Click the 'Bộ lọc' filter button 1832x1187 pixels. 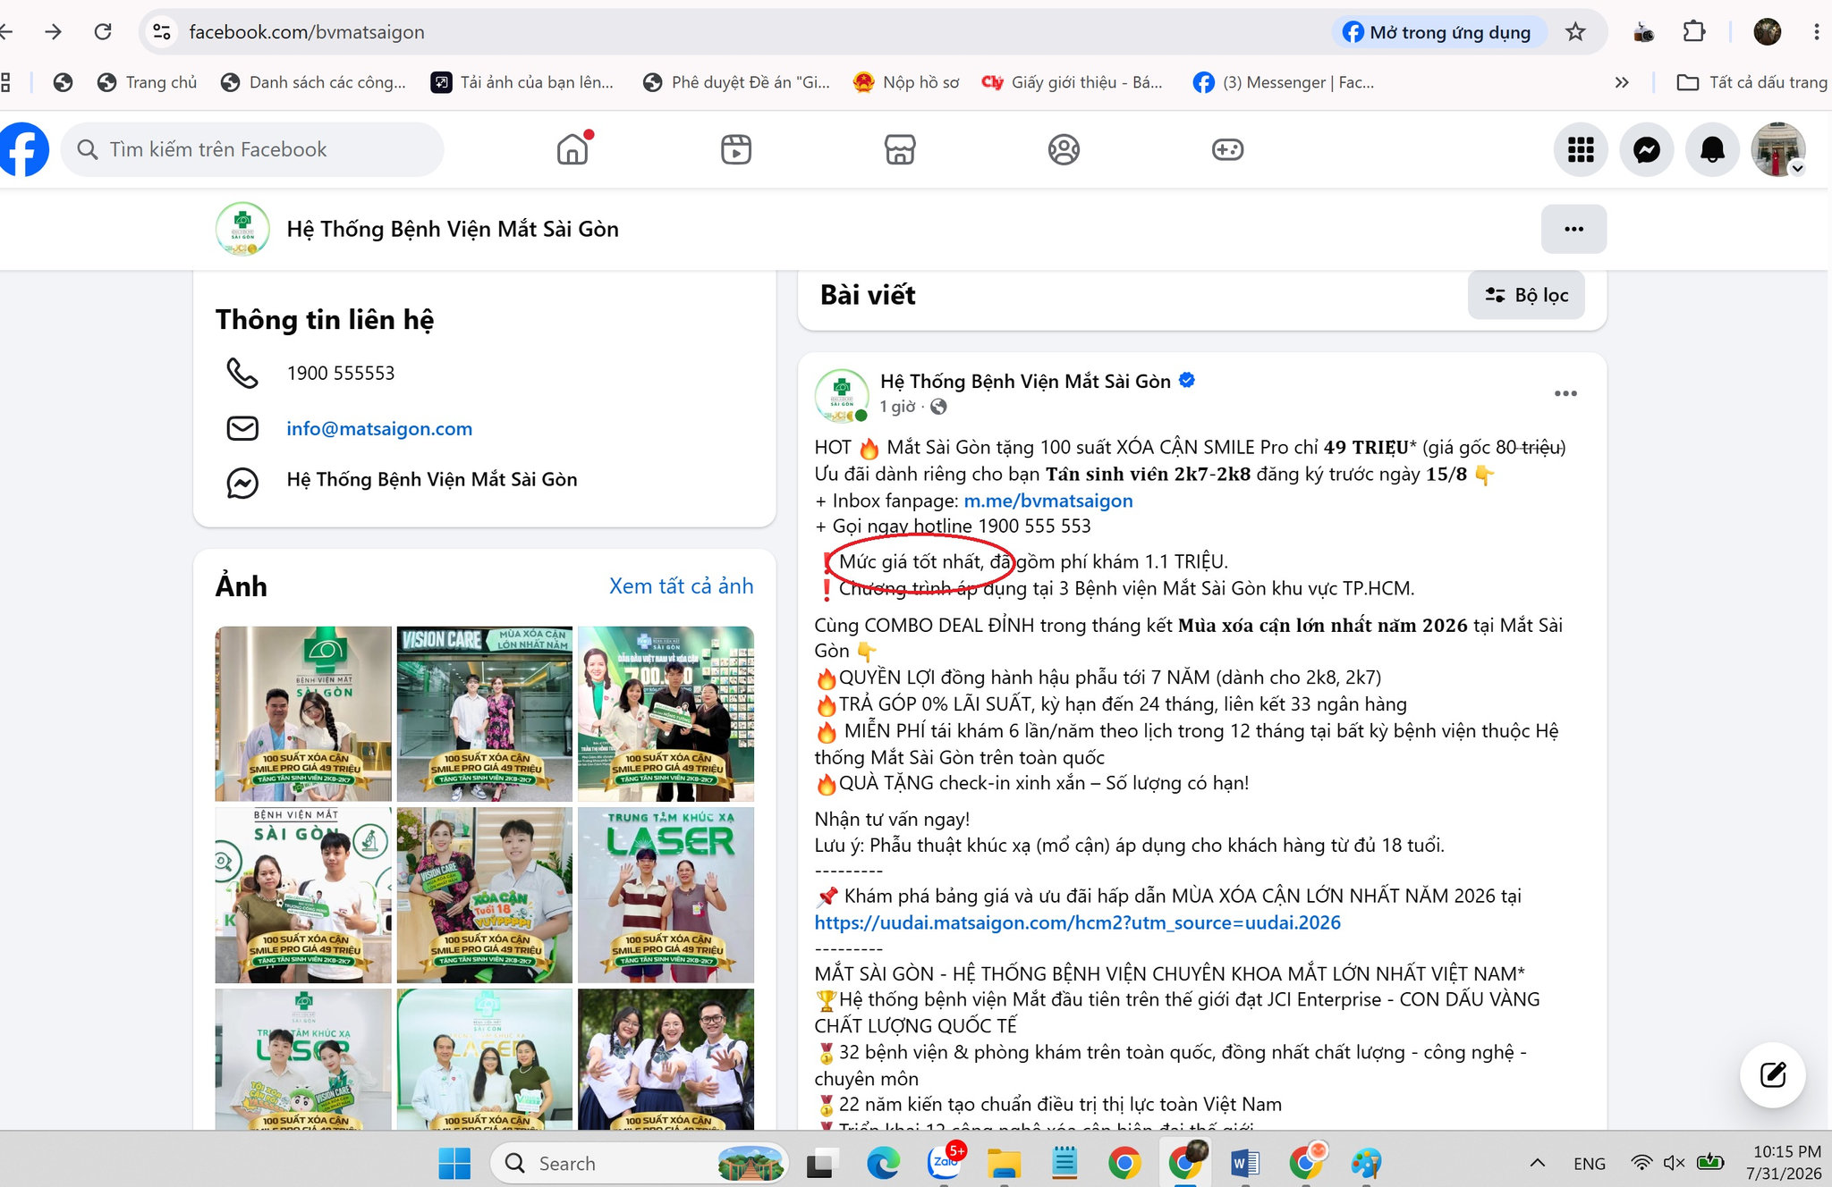(x=1526, y=295)
